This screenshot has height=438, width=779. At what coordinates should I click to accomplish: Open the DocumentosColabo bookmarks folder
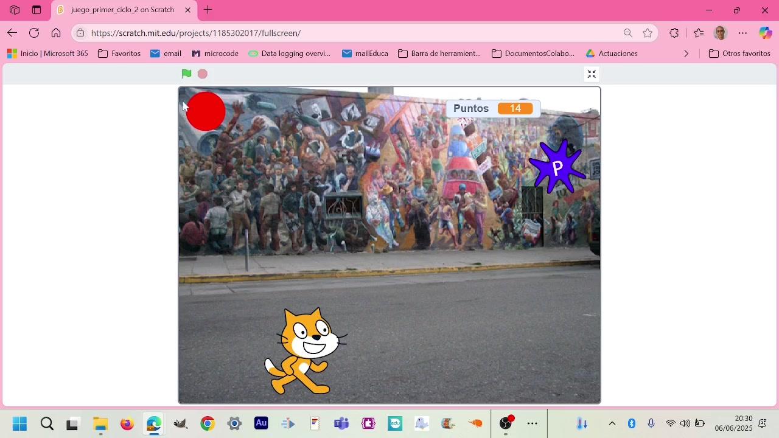[x=533, y=54]
